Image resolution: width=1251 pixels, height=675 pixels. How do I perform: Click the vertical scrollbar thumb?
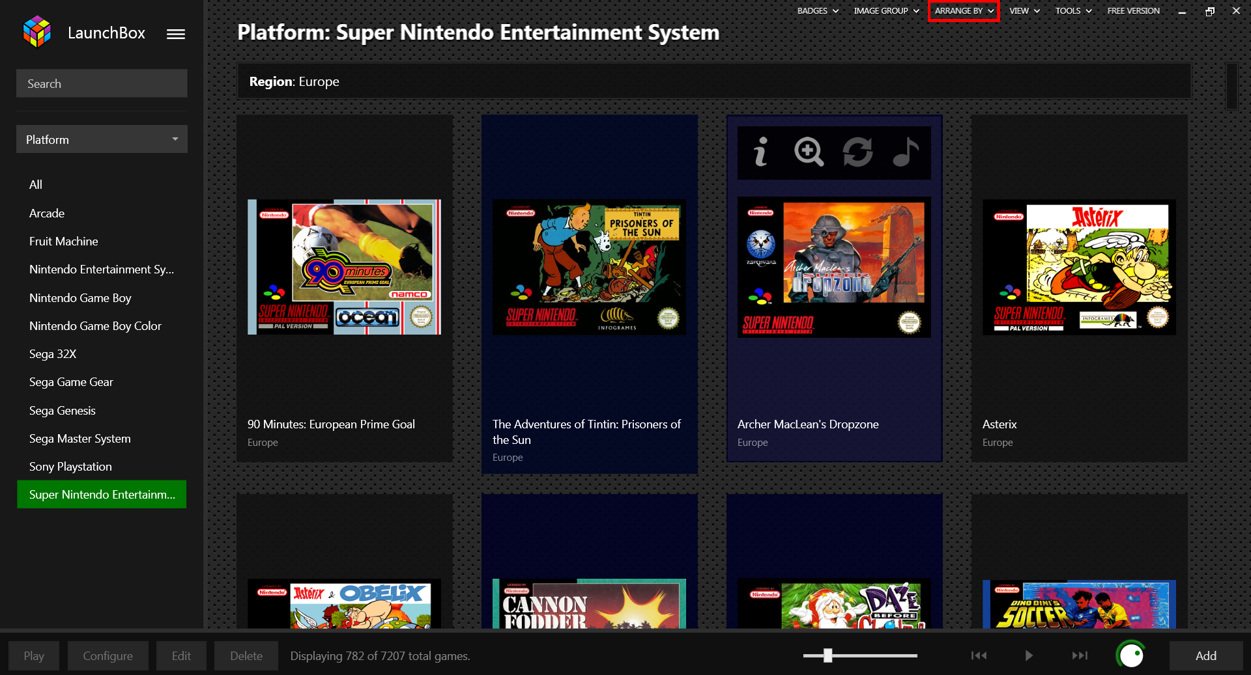1231,86
